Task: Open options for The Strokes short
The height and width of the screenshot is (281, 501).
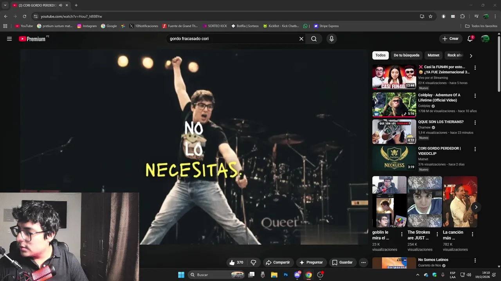Action: [x=437, y=234]
